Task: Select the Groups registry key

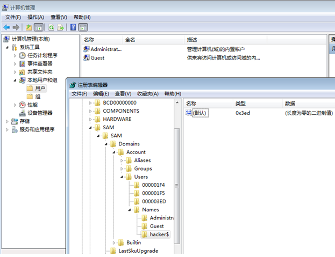Action: tap(143, 168)
